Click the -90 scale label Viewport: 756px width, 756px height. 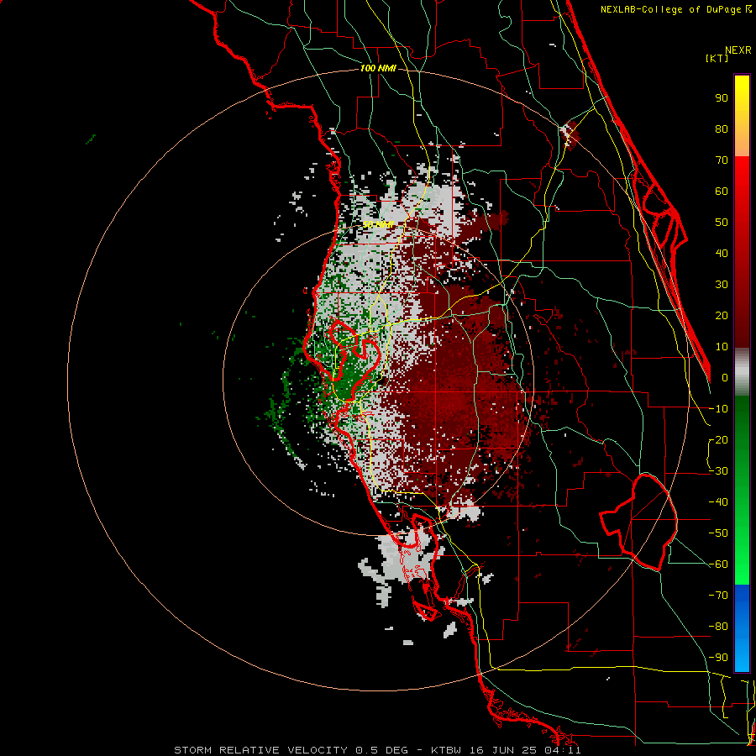tap(718, 658)
